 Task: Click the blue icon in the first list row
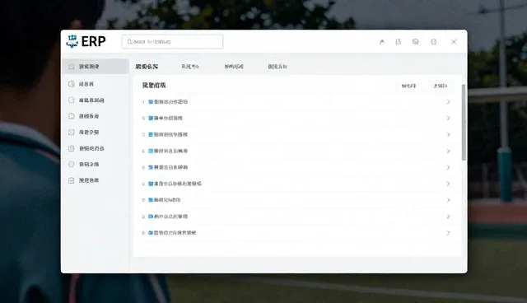151,102
